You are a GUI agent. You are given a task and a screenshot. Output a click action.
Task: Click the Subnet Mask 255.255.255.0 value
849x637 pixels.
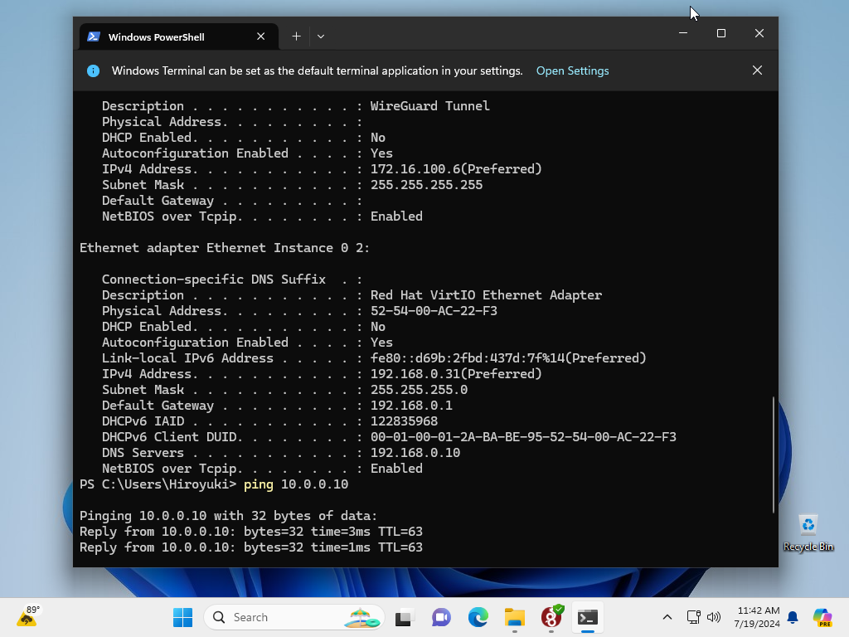click(419, 390)
